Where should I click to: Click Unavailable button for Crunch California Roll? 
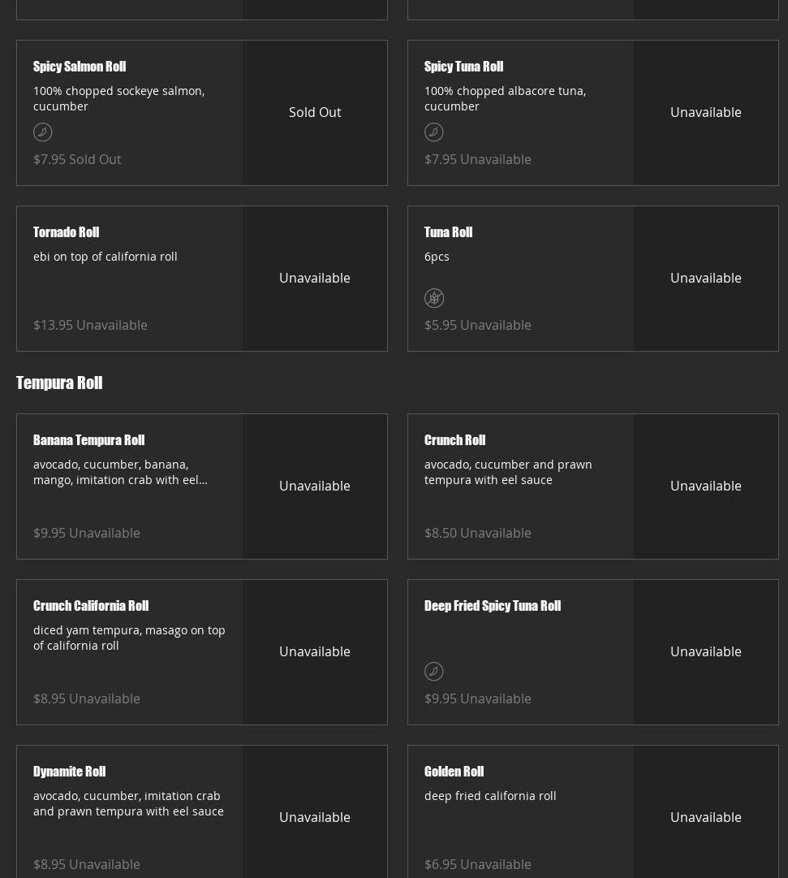point(315,651)
